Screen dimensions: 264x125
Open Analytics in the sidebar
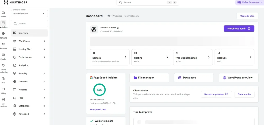tap(29, 65)
